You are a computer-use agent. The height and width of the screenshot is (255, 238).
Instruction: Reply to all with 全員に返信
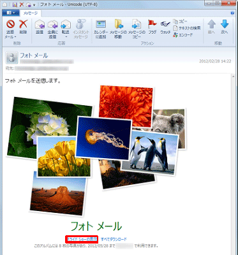(52, 29)
